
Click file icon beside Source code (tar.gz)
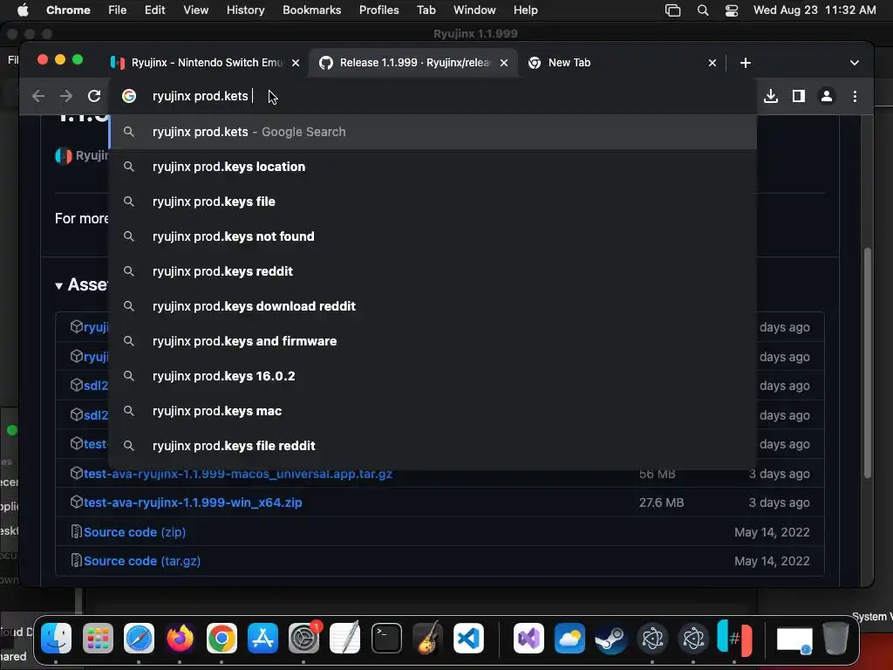pyautogui.click(x=77, y=561)
